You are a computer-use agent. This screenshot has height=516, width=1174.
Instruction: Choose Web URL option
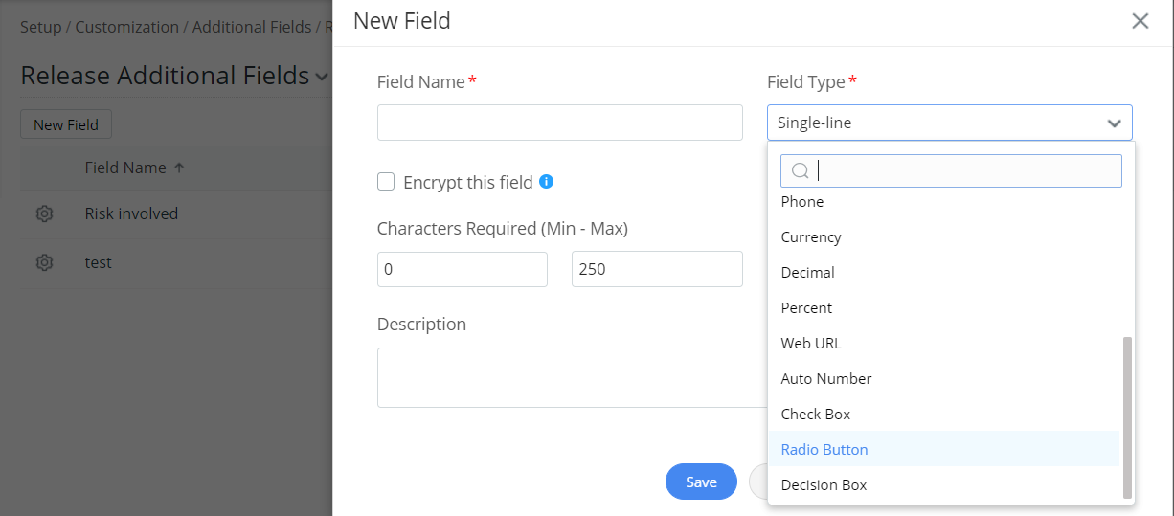pyautogui.click(x=810, y=343)
